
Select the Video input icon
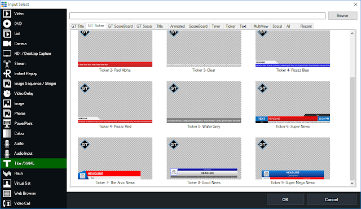tap(7, 14)
